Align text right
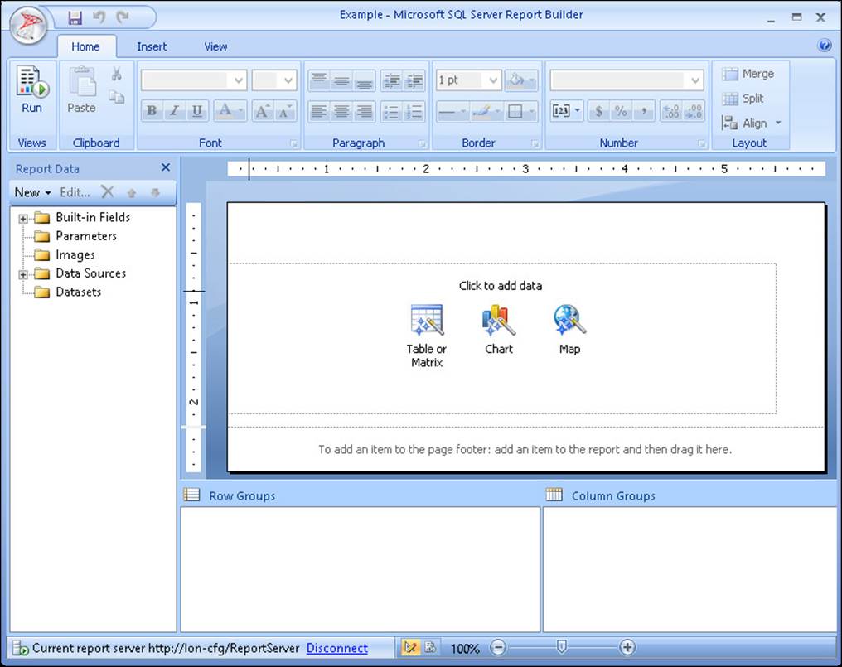 coord(364,112)
